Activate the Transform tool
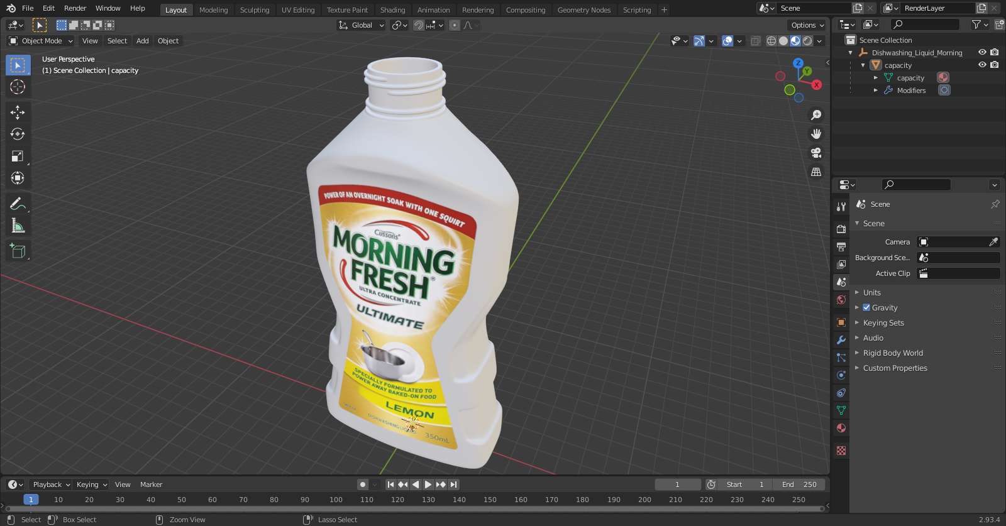Screen dimensions: 1006x526 tap(18, 178)
